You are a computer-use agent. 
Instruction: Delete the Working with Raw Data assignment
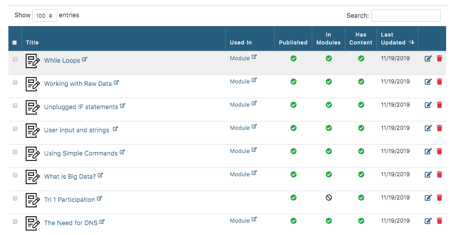pyautogui.click(x=439, y=82)
